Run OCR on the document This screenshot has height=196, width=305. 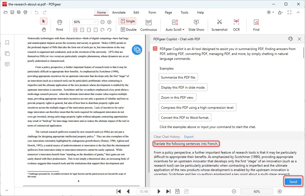point(236,25)
